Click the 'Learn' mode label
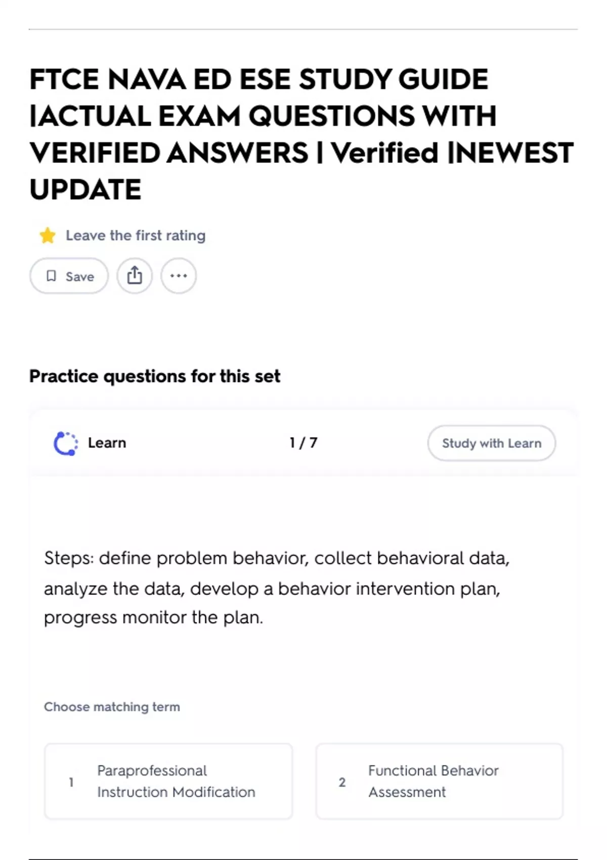This screenshot has width=607, height=860. pyautogui.click(x=107, y=443)
